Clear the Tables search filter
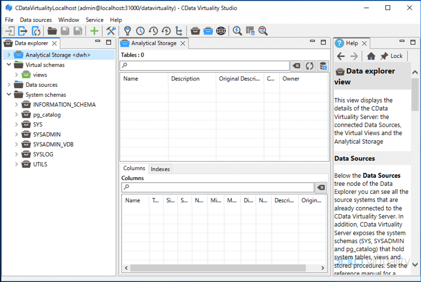This screenshot has width=421, height=282. pos(296,66)
